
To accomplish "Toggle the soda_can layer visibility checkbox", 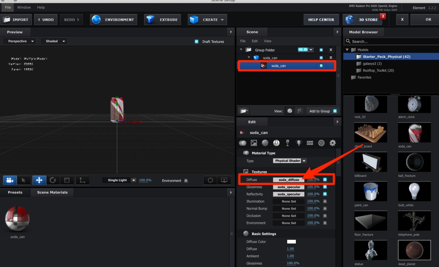I will [x=321, y=66].
